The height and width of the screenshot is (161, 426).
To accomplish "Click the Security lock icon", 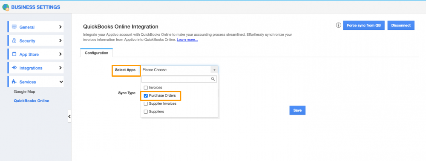I will point(14,41).
